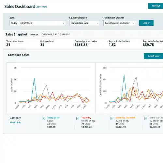Click the Today so far legend label
Screen dimensions: 163x163
tap(53, 118)
